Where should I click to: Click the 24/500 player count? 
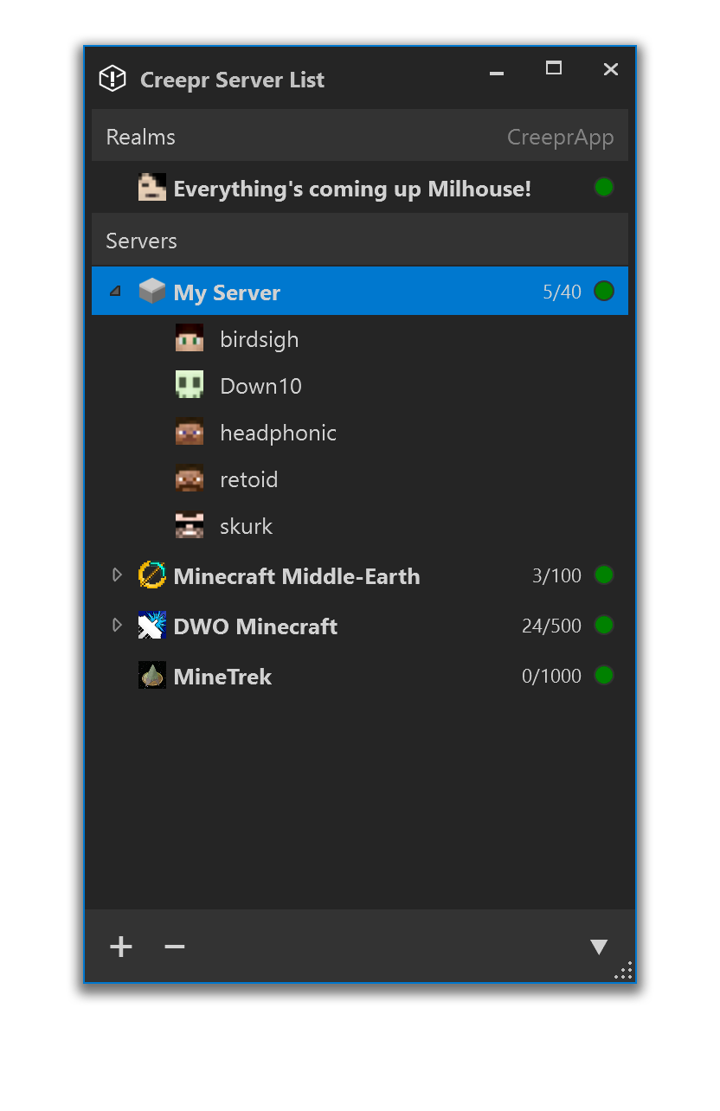[552, 626]
